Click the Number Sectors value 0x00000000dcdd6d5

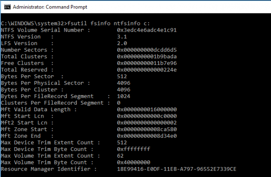[147, 50]
